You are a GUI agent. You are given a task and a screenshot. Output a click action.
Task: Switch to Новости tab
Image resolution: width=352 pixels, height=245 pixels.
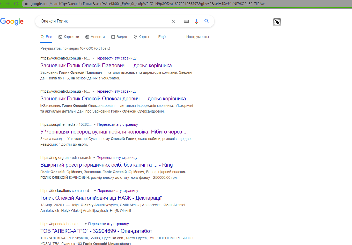95,37
